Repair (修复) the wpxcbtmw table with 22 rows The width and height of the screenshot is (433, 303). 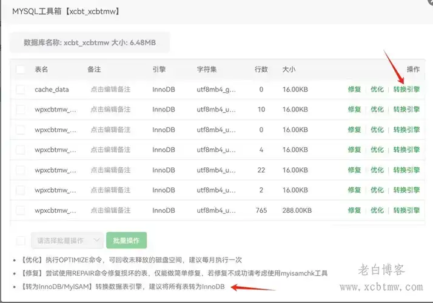click(x=355, y=170)
